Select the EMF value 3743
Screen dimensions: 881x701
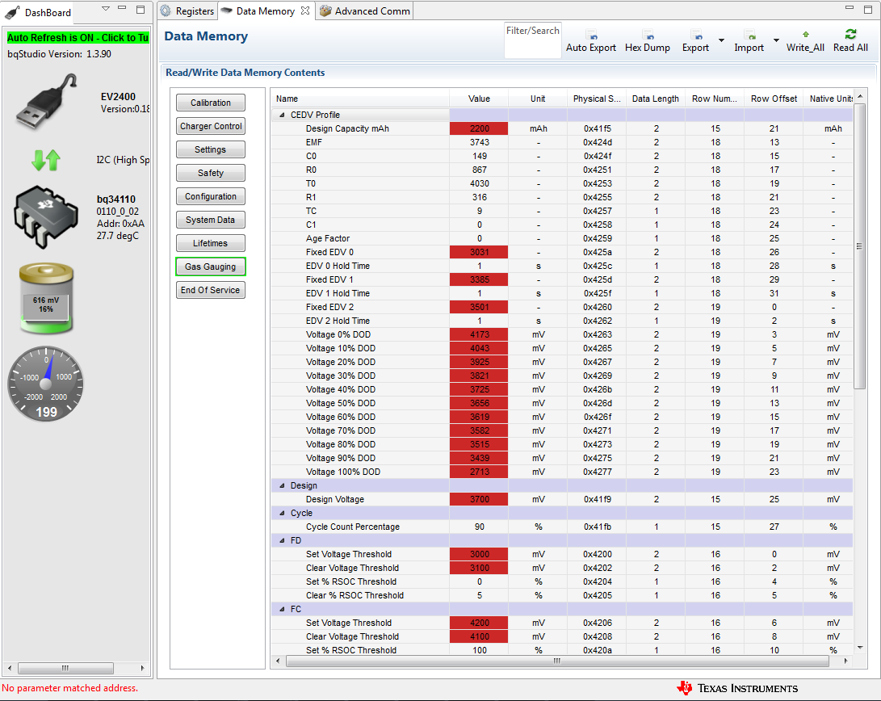tap(480, 143)
